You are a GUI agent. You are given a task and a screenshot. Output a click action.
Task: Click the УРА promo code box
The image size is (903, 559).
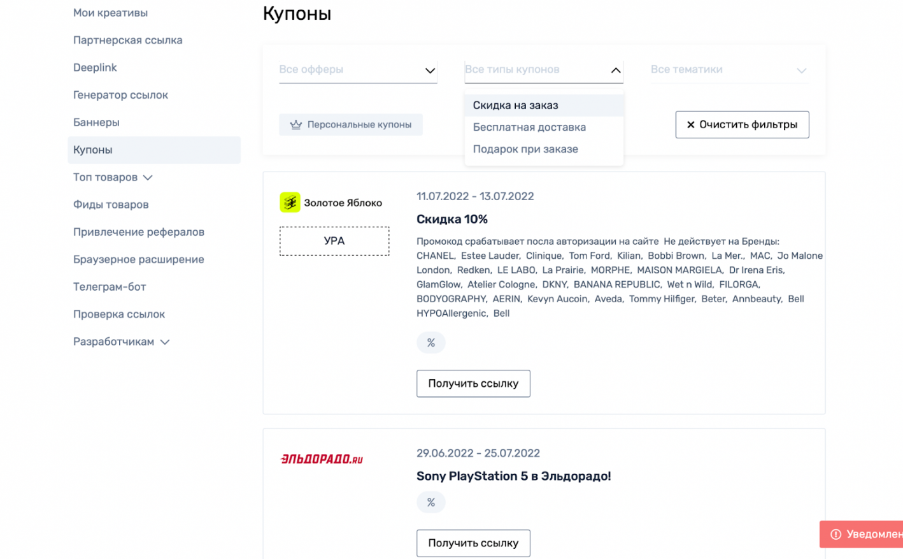[x=334, y=241]
